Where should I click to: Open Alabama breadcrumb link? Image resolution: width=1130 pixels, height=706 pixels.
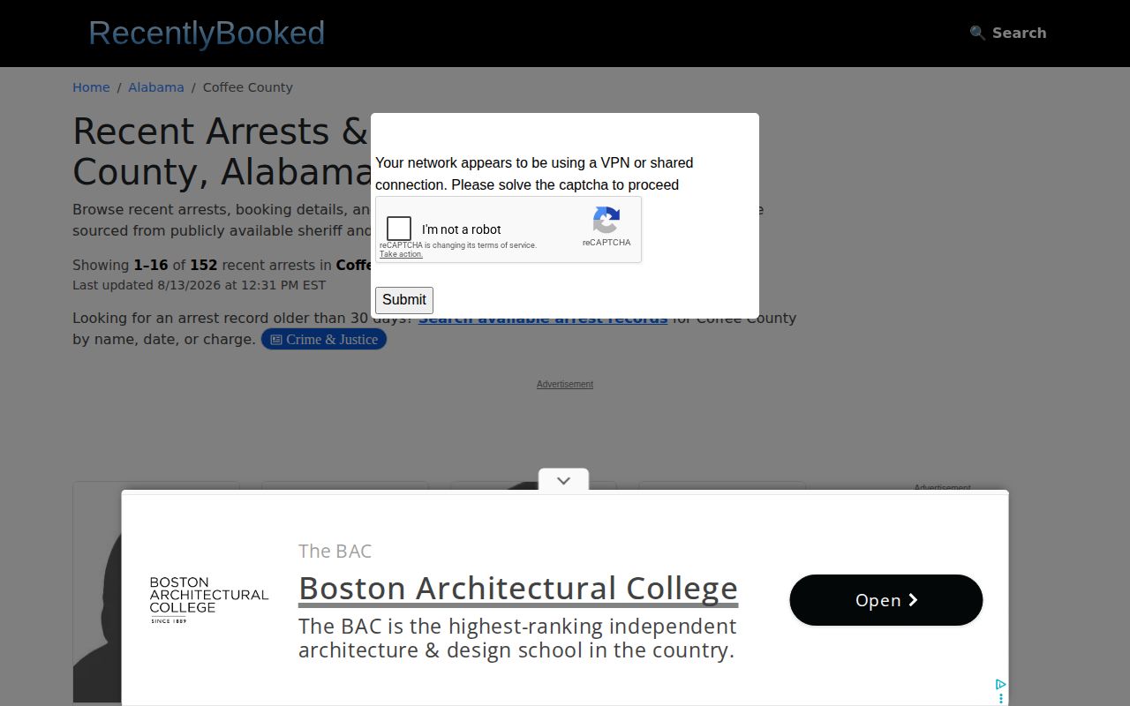156,87
